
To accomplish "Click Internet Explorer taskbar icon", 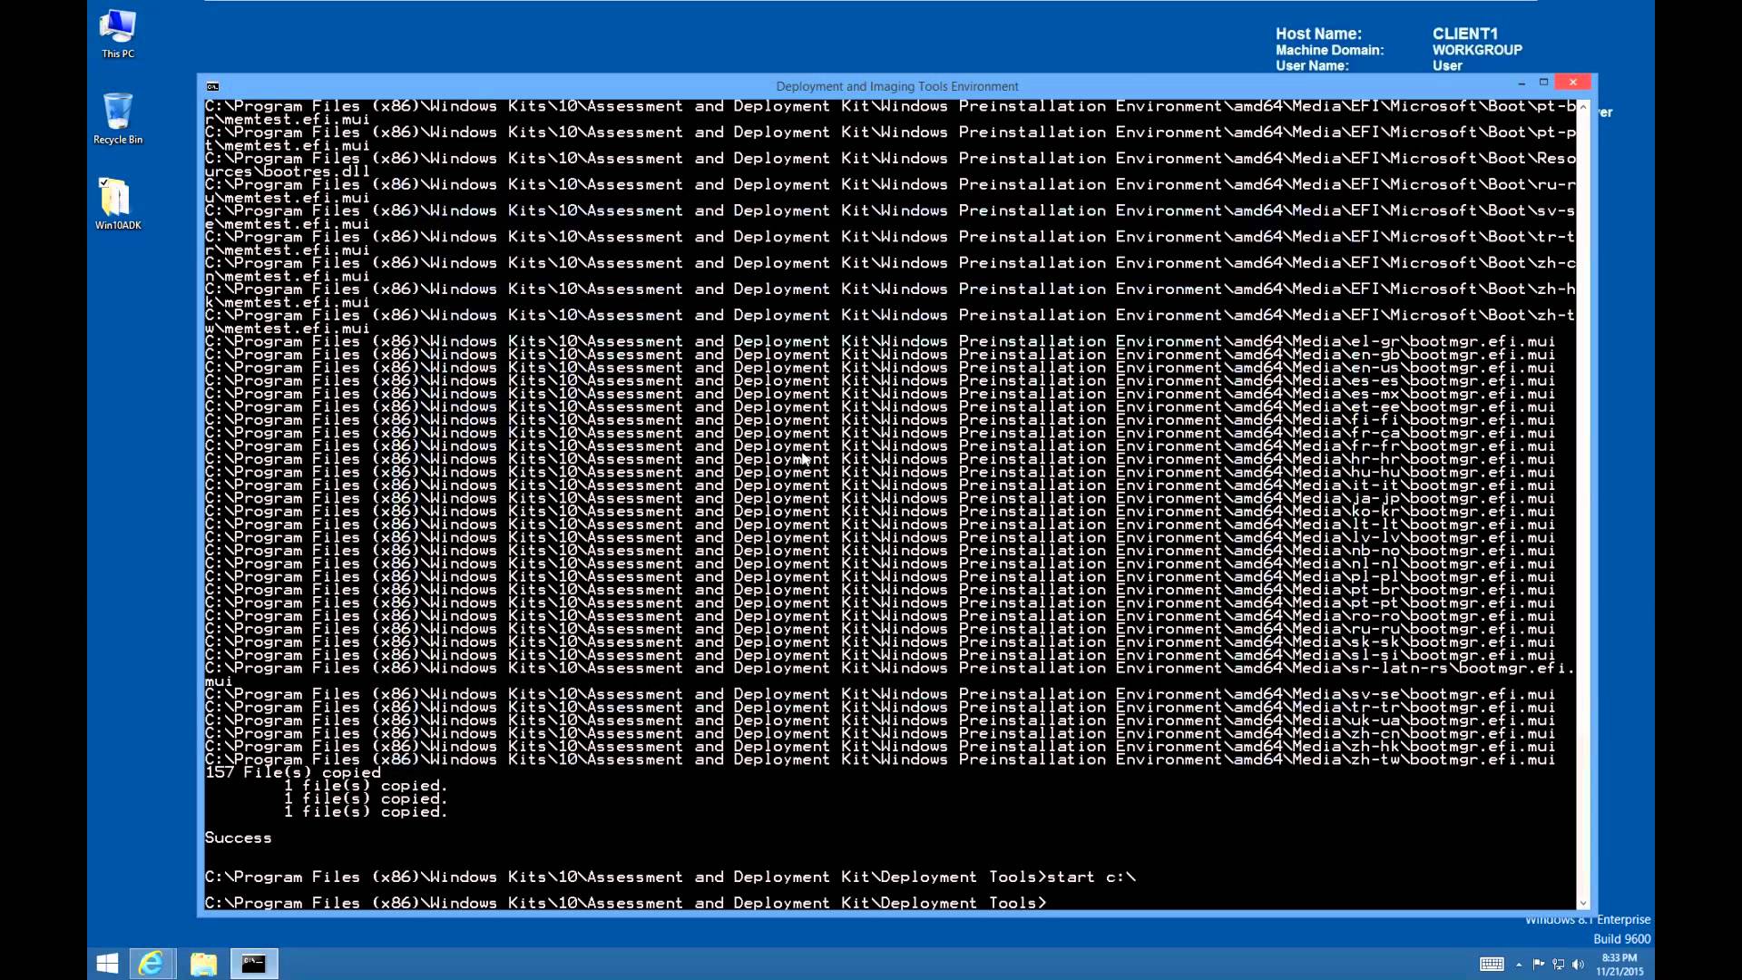I will pos(152,964).
